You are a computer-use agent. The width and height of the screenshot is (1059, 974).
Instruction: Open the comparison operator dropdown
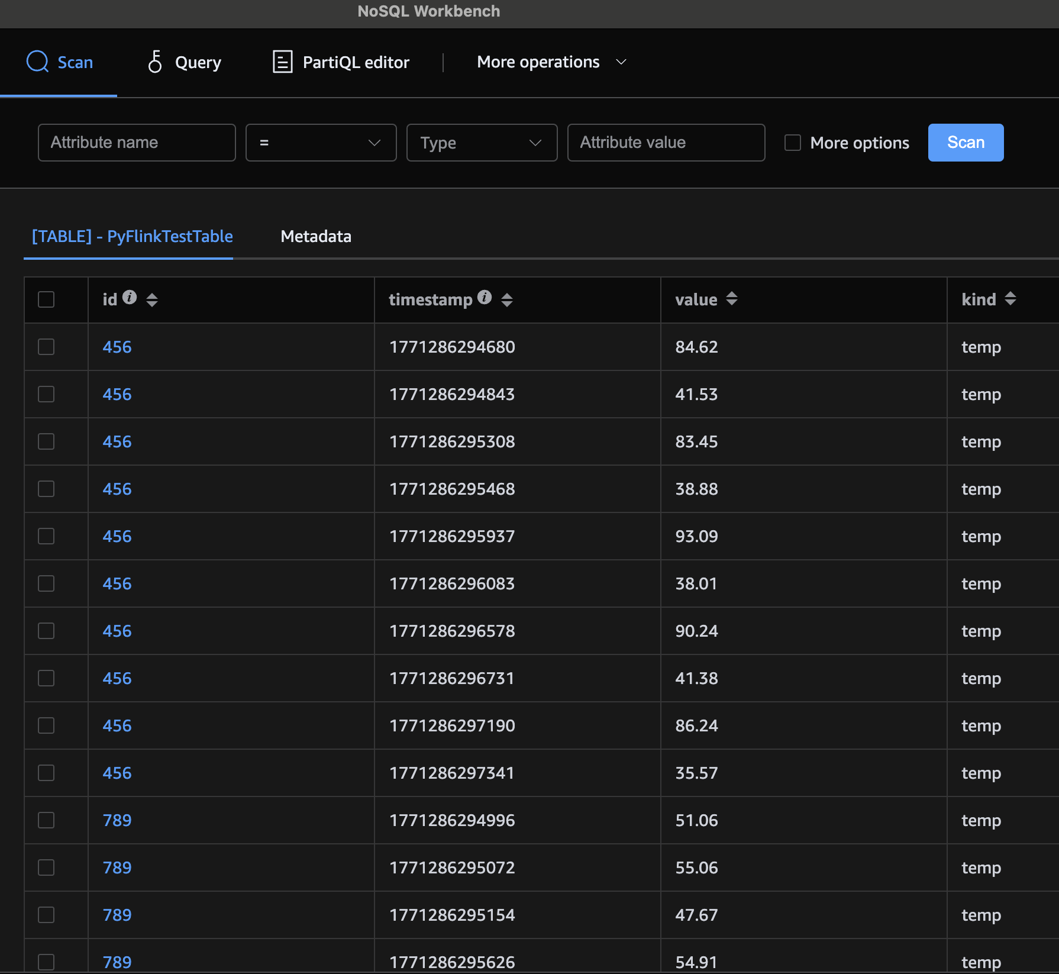321,143
